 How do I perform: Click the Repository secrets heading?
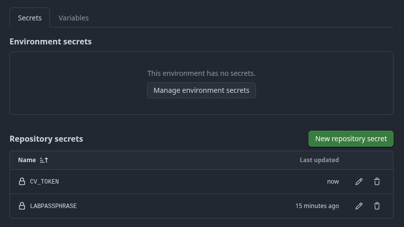pyautogui.click(x=46, y=139)
